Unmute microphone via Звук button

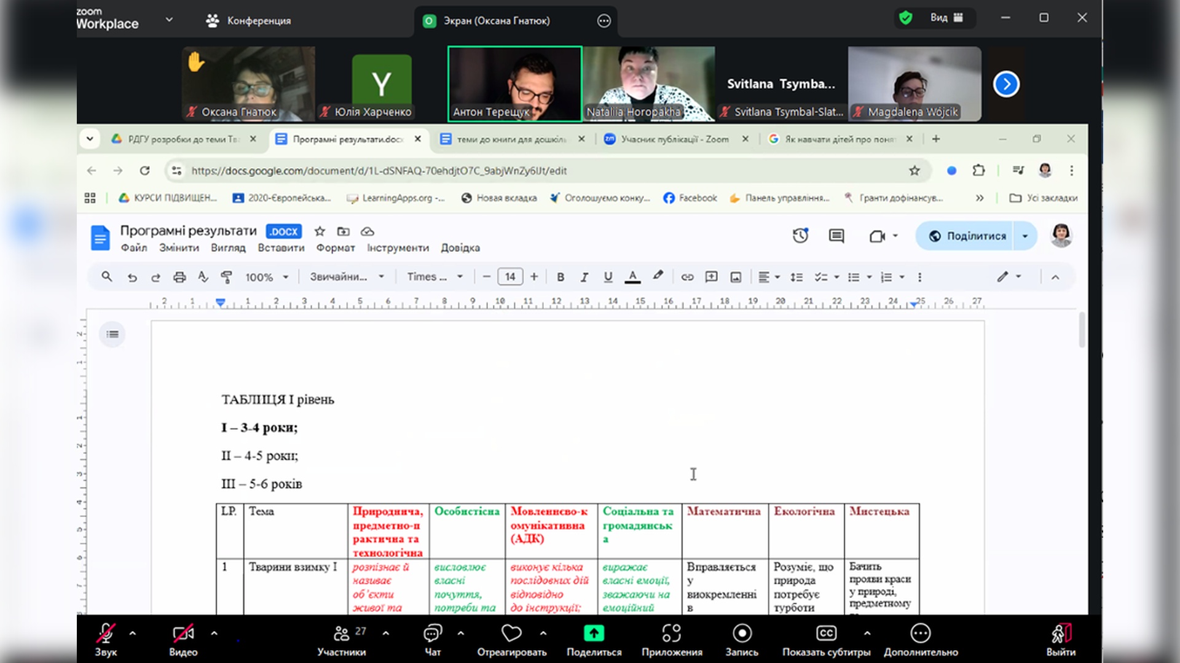click(106, 633)
